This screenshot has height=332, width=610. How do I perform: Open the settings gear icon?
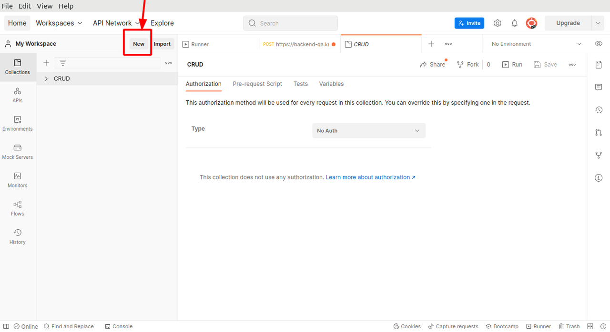coord(498,23)
